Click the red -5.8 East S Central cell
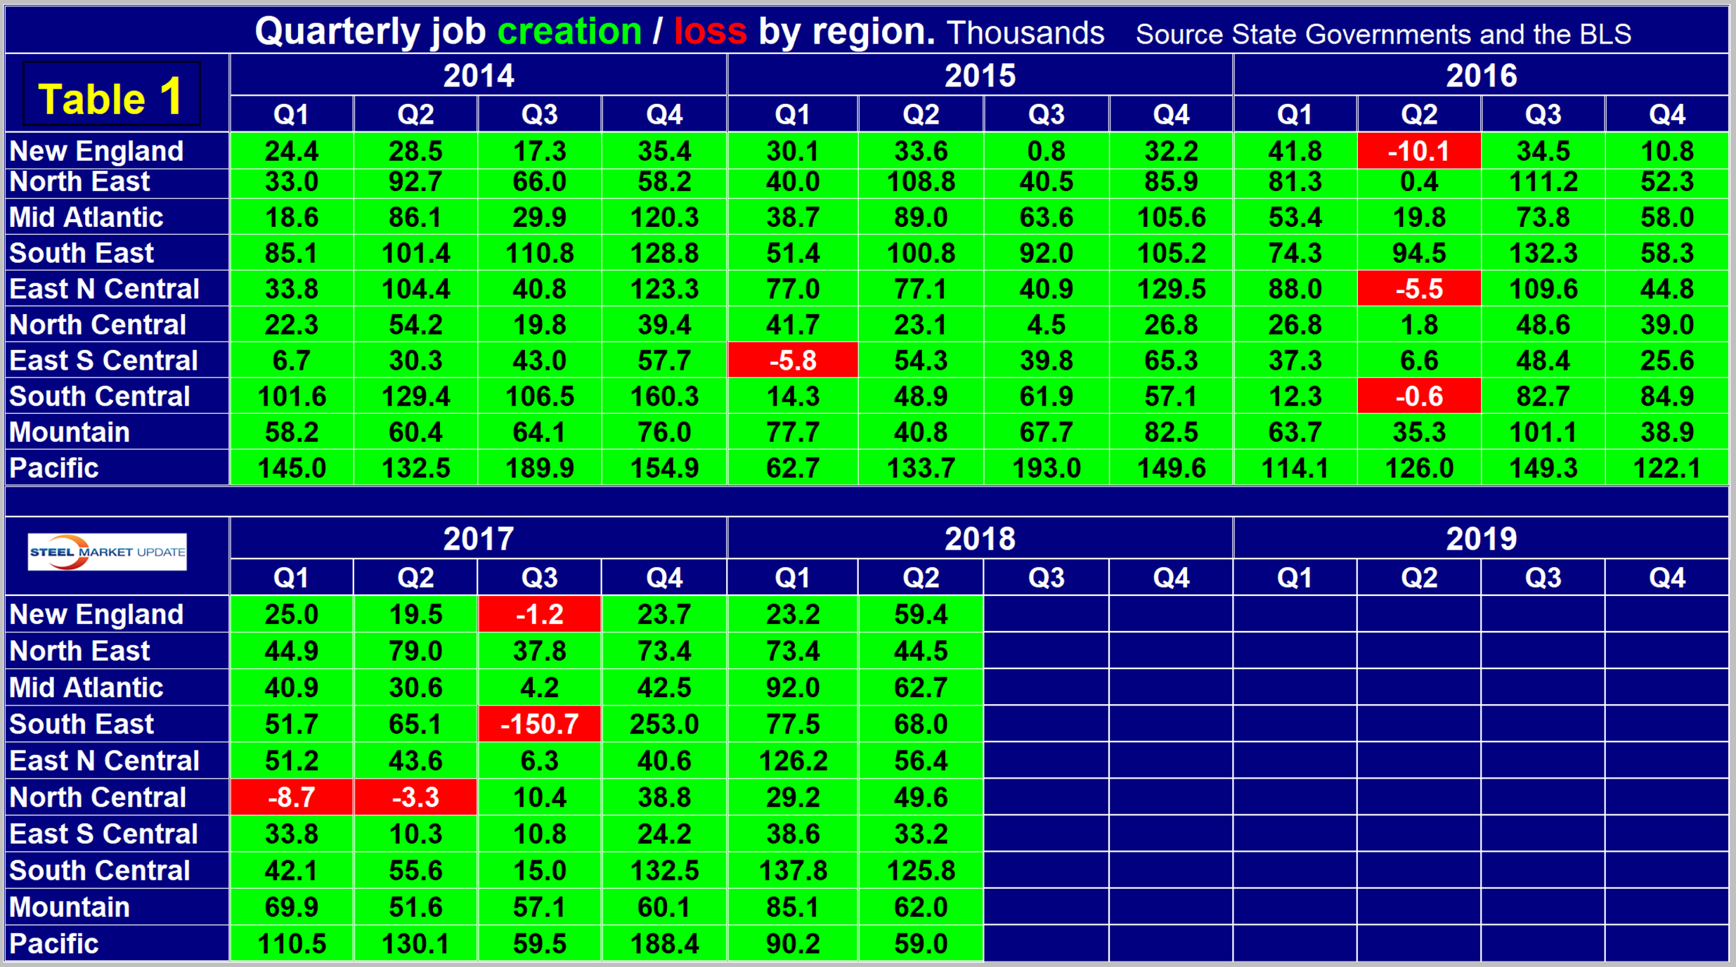This screenshot has height=967, width=1736. (792, 361)
